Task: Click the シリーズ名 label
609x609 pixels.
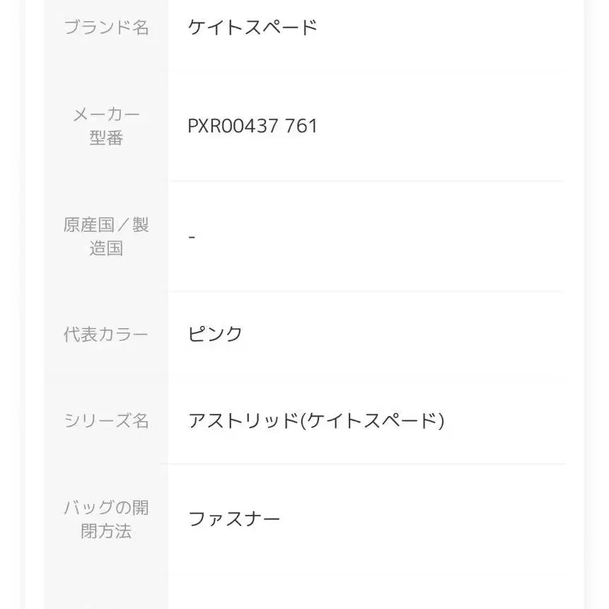Action: 106,421
